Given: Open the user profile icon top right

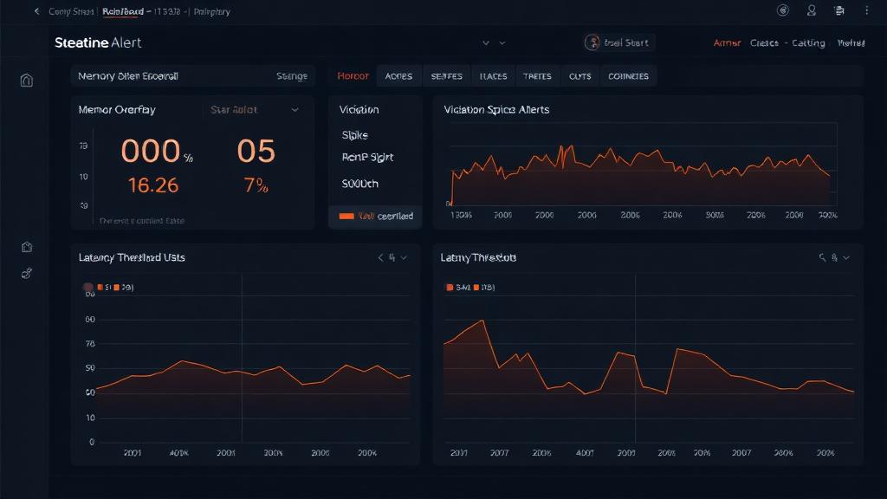Looking at the screenshot, I should pyautogui.click(x=812, y=10).
